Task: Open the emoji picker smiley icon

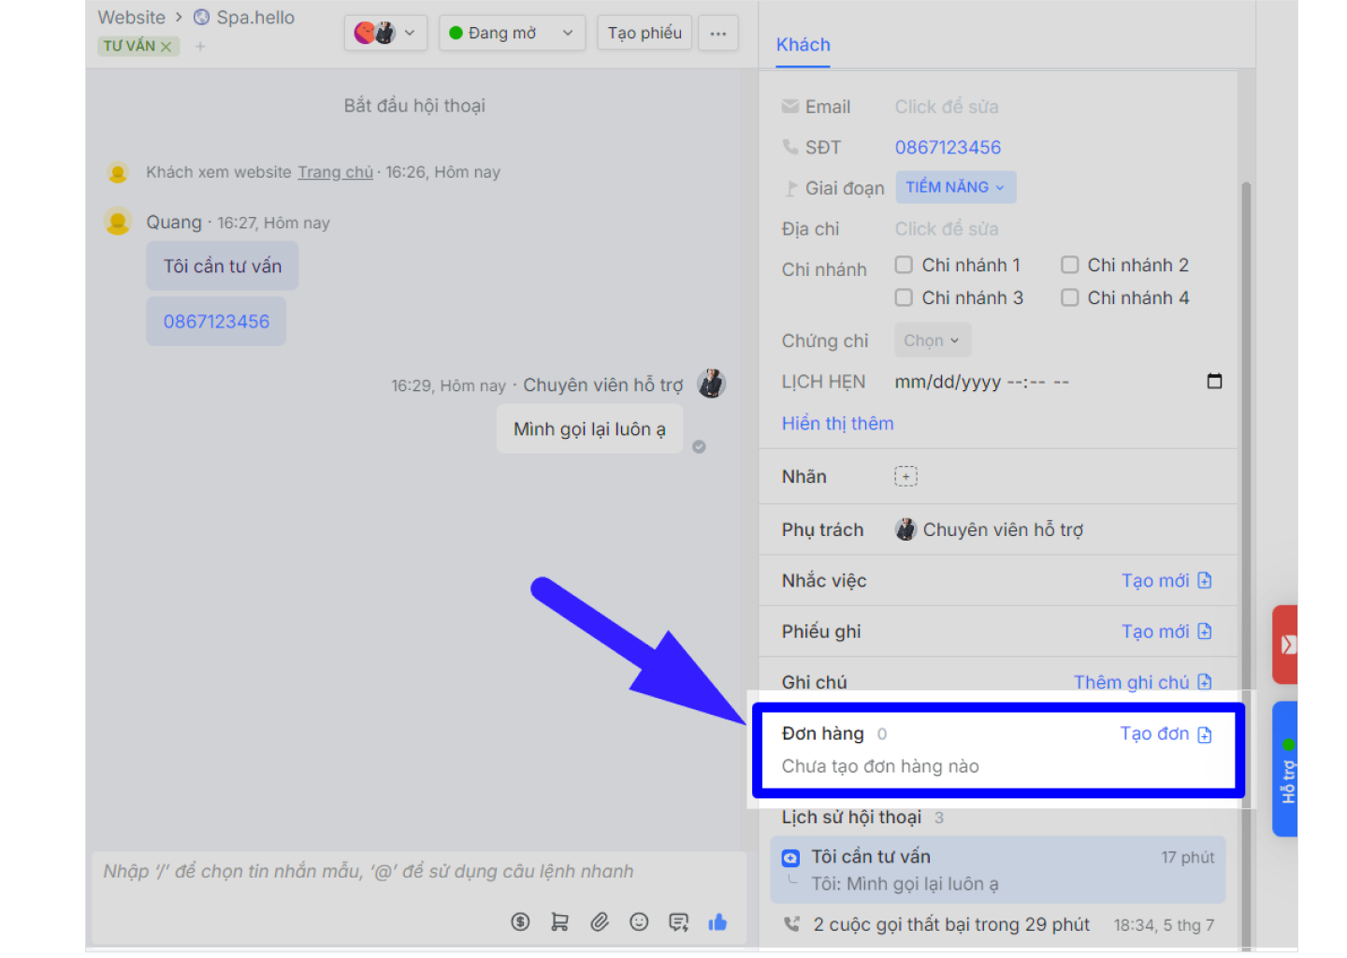Action: point(639,922)
